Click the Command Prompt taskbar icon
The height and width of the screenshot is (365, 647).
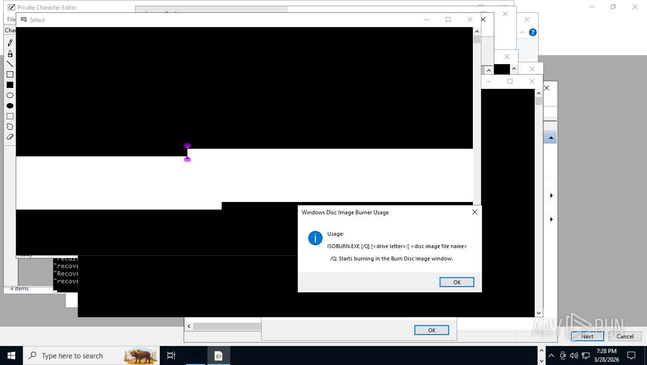pos(196,355)
